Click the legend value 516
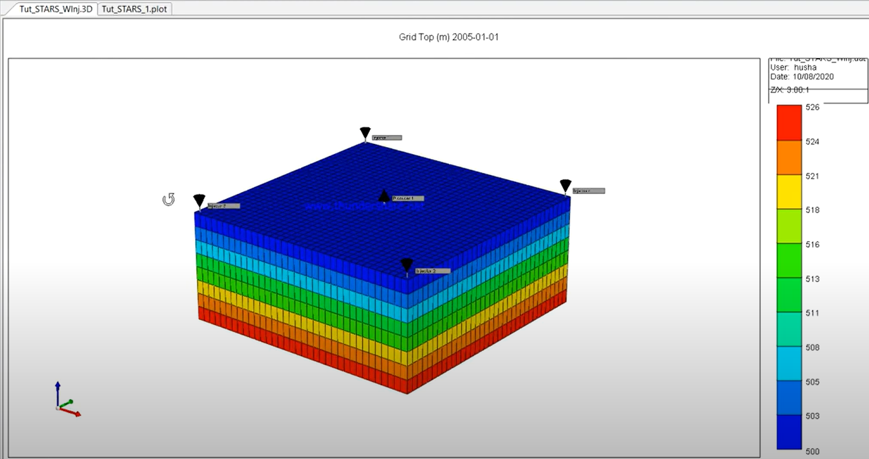 812,244
